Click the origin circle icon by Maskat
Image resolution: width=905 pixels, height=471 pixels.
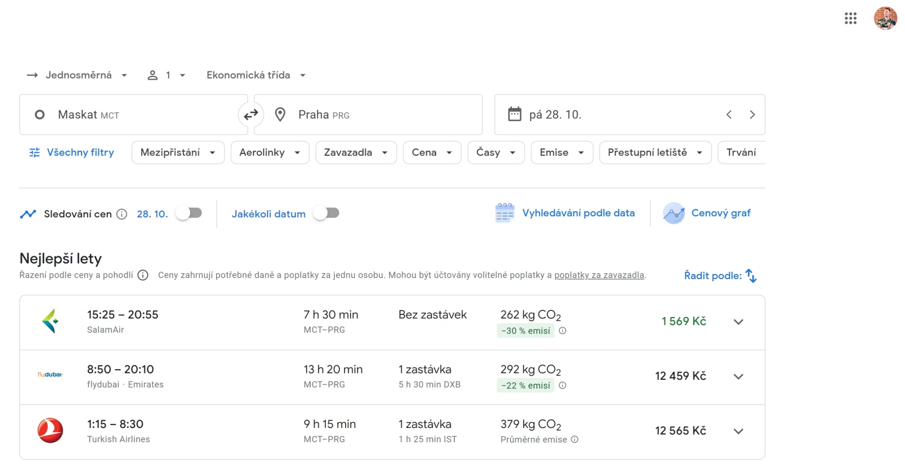click(40, 115)
